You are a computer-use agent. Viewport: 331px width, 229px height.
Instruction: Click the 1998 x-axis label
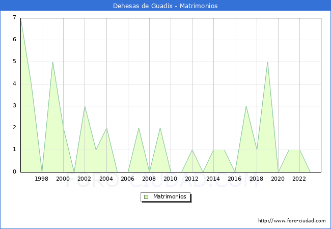[x=41, y=179]
